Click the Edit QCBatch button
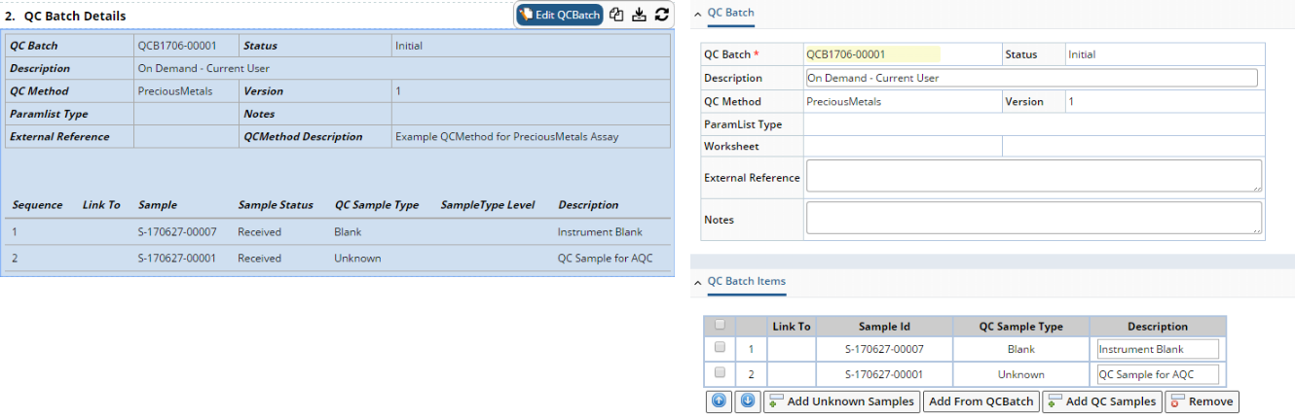The width and height of the screenshot is (1295, 418). 560,15
